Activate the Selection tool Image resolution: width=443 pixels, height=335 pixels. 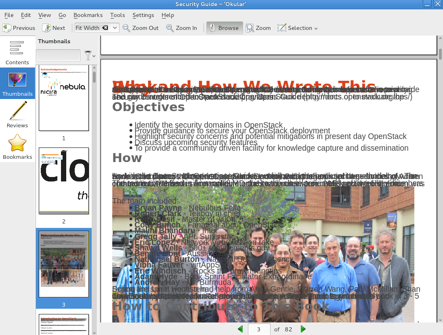(295, 28)
